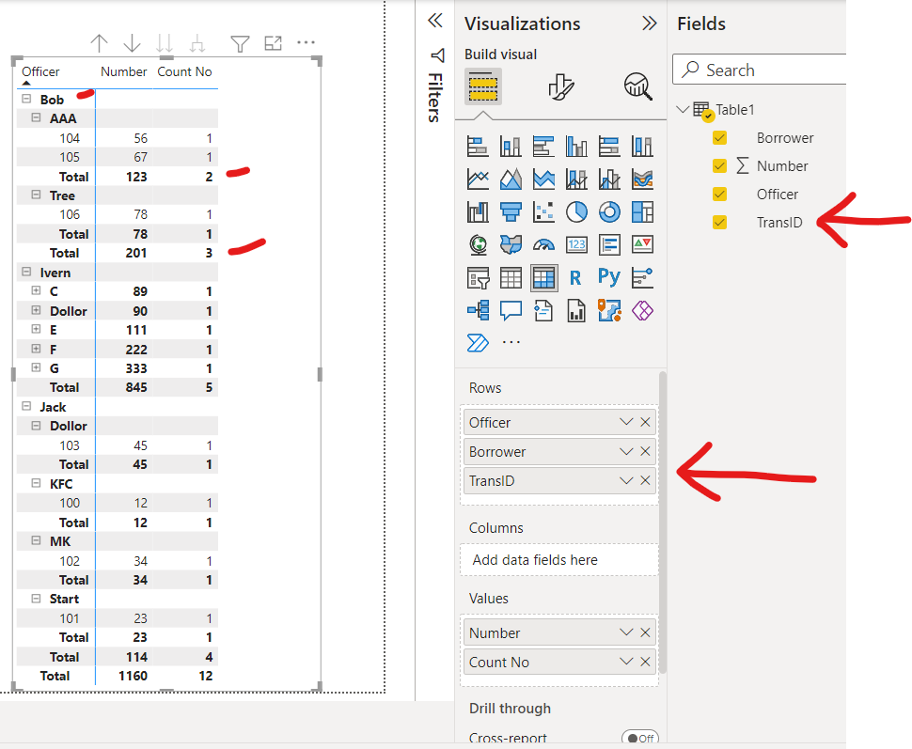Viewport: 912px width, 749px height.
Task: Select the R script visual
Action: (x=576, y=278)
